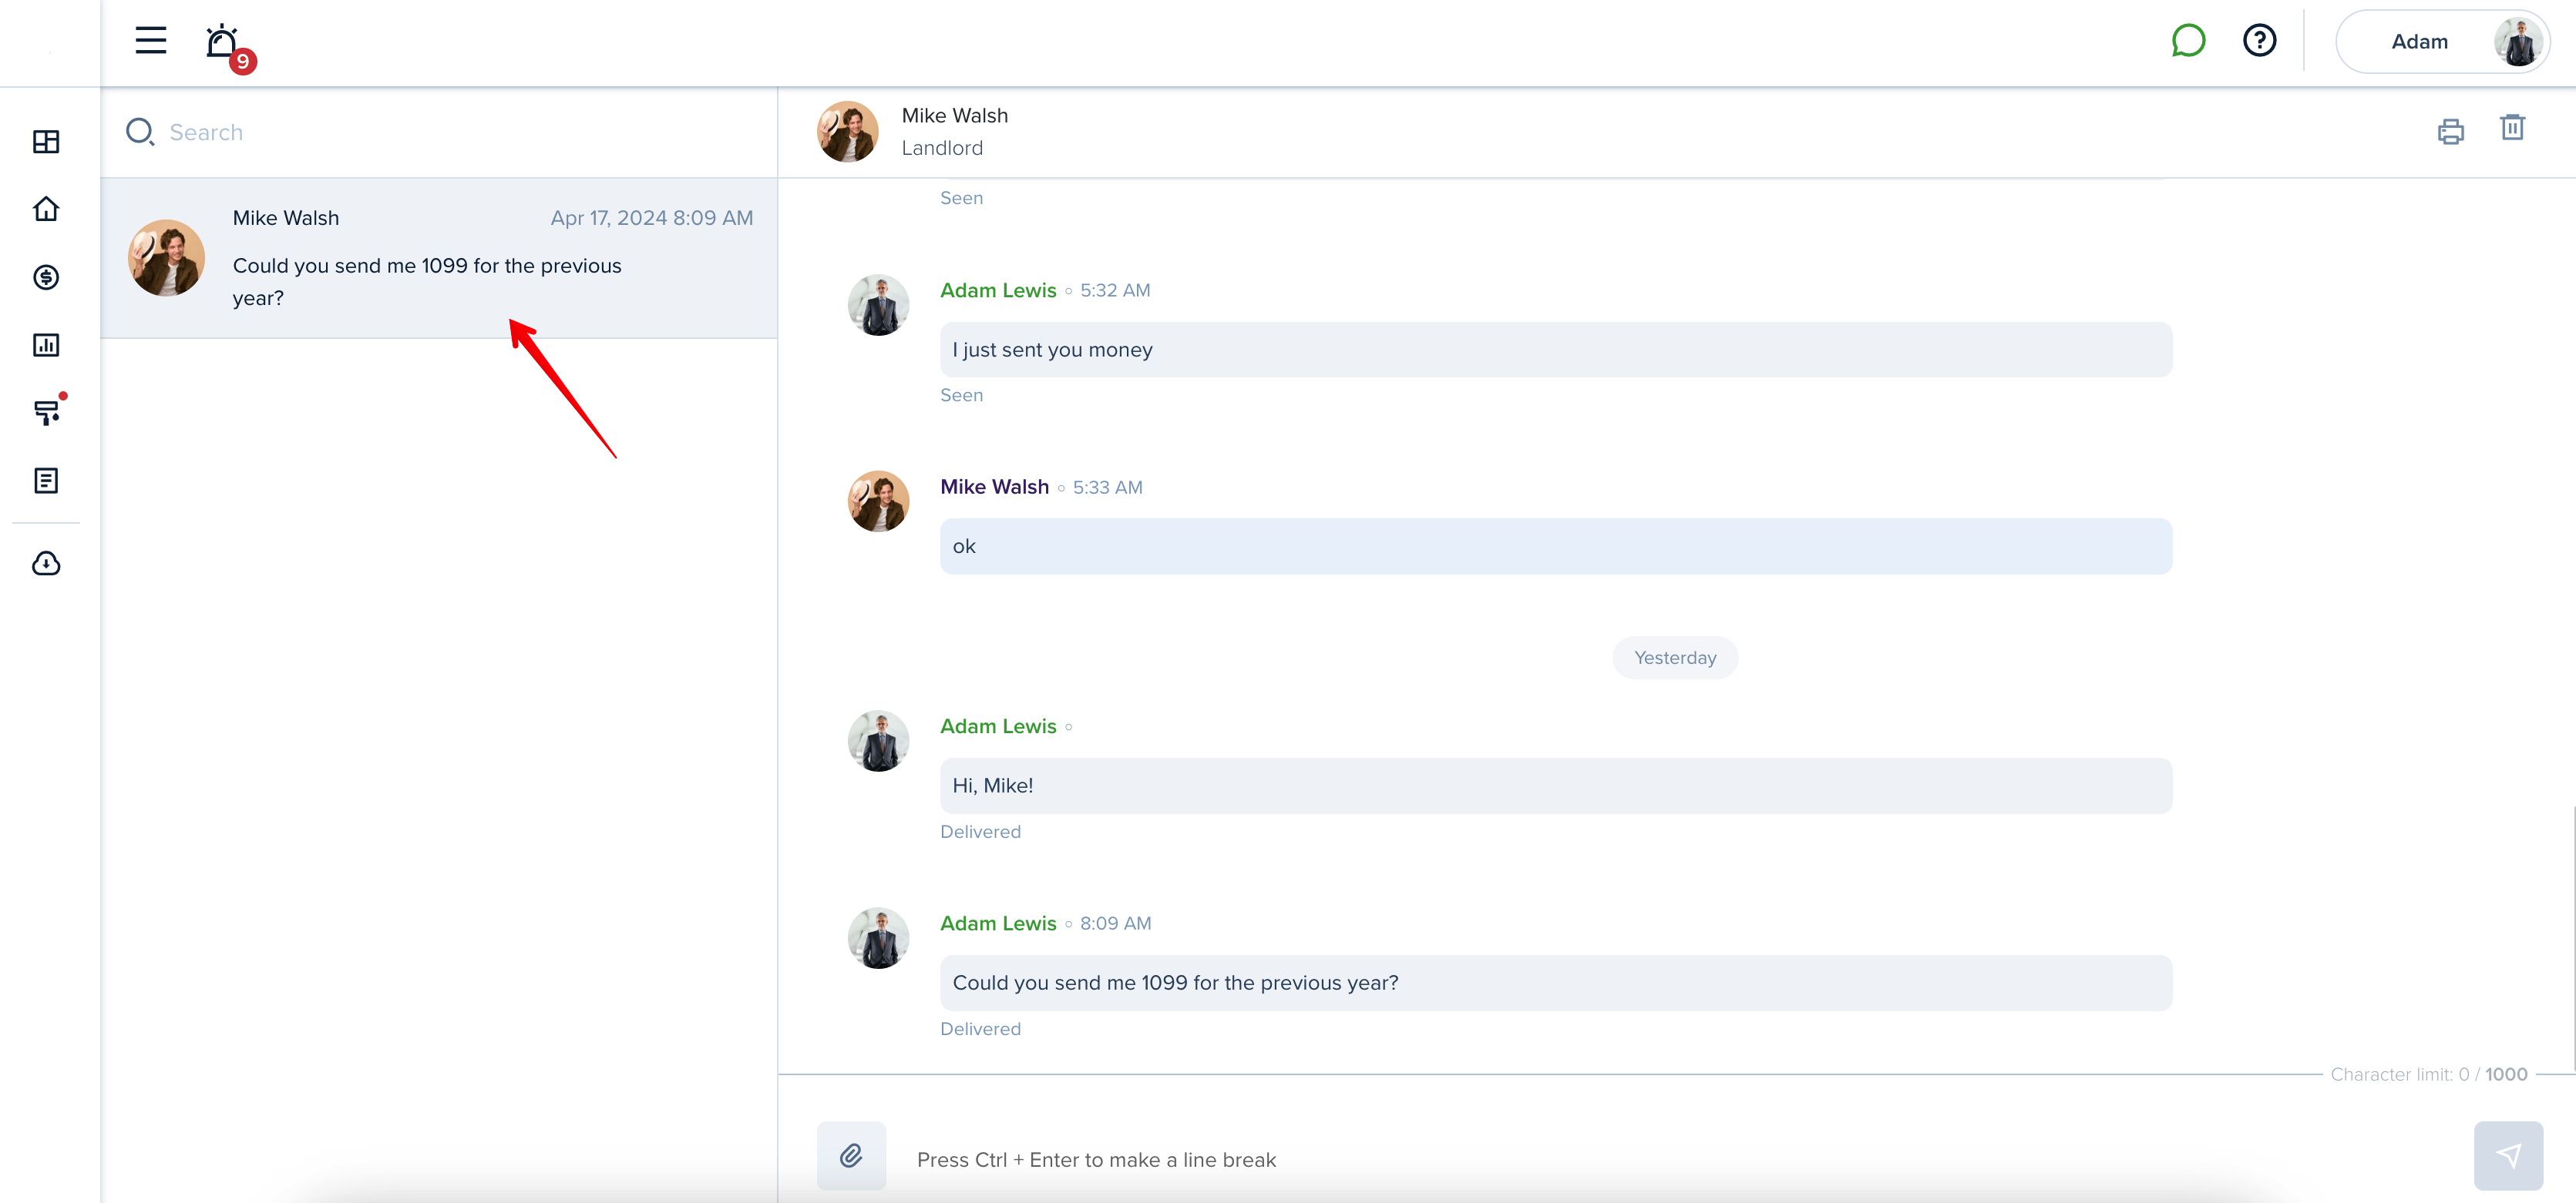2576x1203 pixels.
Task: Click Delivered status under 'Hi, Mike!'
Action: pos(980,831)
